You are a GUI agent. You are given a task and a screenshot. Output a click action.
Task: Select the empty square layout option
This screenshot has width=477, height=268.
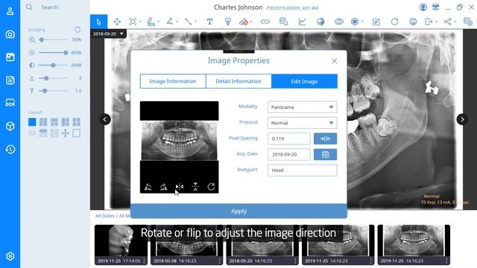[x=76, y=133]
